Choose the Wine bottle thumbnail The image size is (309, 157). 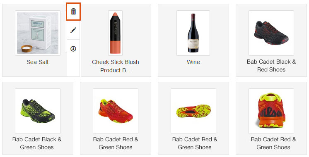click(193, 33)
